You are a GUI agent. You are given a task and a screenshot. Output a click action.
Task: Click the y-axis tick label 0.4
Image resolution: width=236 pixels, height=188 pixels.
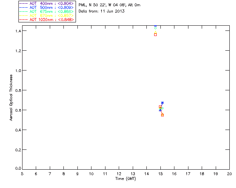pyautogui.click(x=18, y=130)
